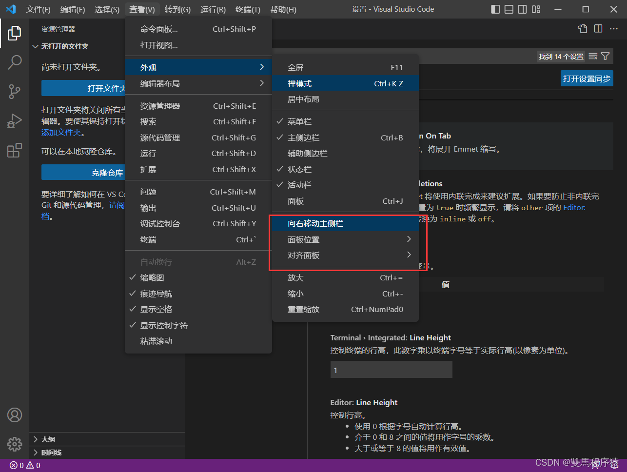Open the 终端(T) menu

coord(248,9)
